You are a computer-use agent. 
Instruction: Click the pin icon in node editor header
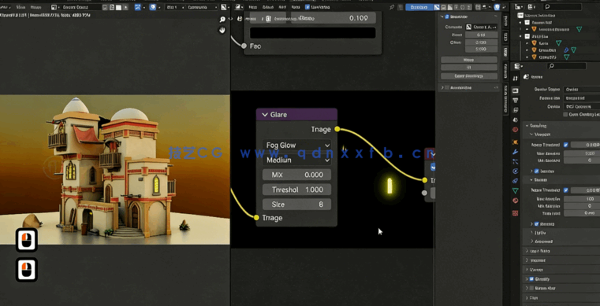coord(392,7)
